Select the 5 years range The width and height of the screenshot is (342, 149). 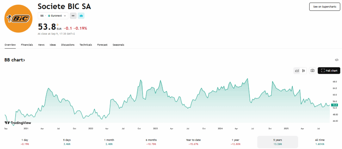pyautogui.click(x=278, y=142)
